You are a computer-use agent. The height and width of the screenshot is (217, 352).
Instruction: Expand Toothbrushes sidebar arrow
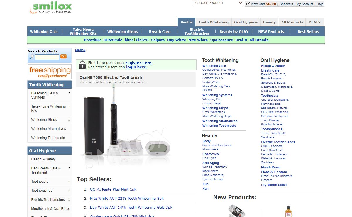pyautogui.click(x=70, y=191)
